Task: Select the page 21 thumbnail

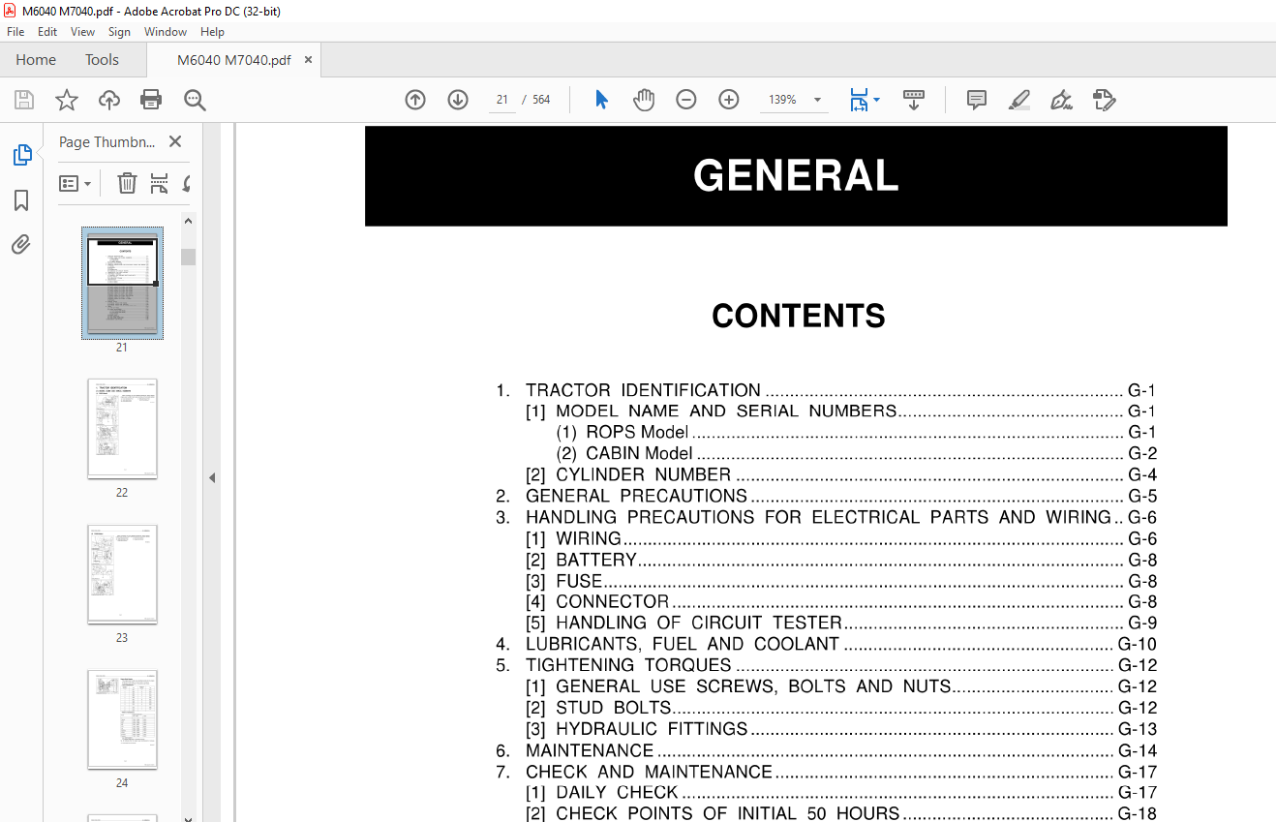Action: tap(122, 283)
